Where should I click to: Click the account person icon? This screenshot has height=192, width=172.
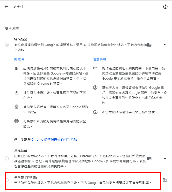95,87
